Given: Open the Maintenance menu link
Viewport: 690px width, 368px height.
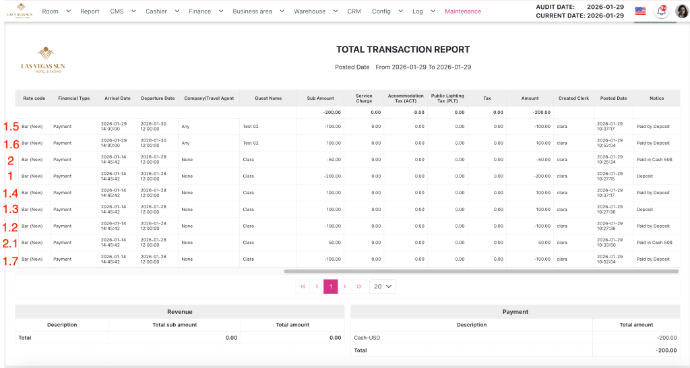Looking at the screenshot, I should click(463, 11).
